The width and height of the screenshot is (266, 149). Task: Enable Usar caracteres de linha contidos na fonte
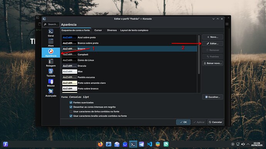pyautogui.click(x=71, y=111)
